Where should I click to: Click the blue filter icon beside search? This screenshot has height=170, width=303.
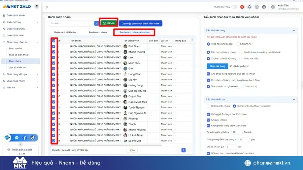pos(96,23)
